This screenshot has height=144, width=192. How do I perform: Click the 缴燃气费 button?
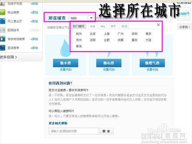152,63
